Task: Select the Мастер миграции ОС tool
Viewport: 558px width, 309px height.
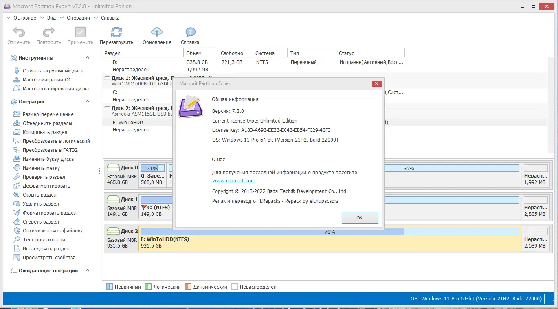Action: (50, 79)
